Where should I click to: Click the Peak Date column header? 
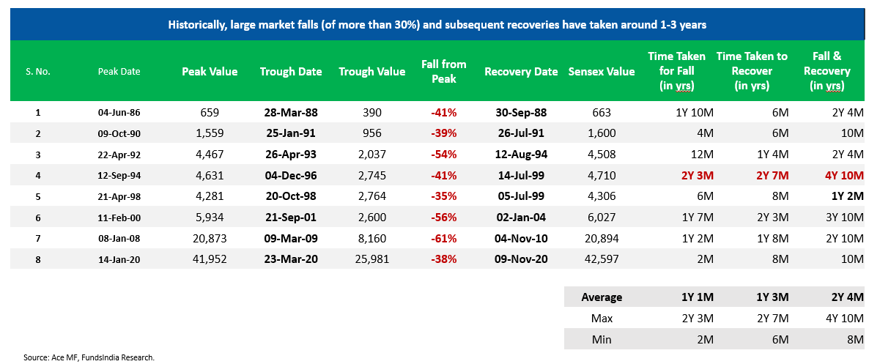[x=119, y=72]
